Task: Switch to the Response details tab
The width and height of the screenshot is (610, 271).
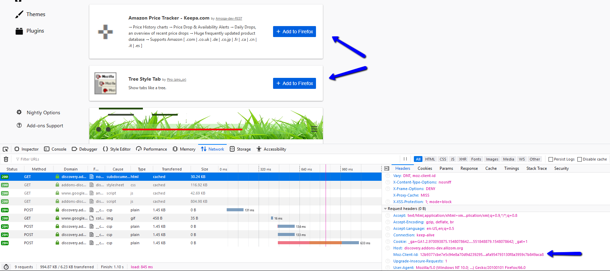Action: pos(469,168)
